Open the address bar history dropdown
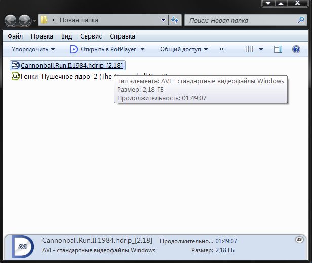 [x=163, y=20]
